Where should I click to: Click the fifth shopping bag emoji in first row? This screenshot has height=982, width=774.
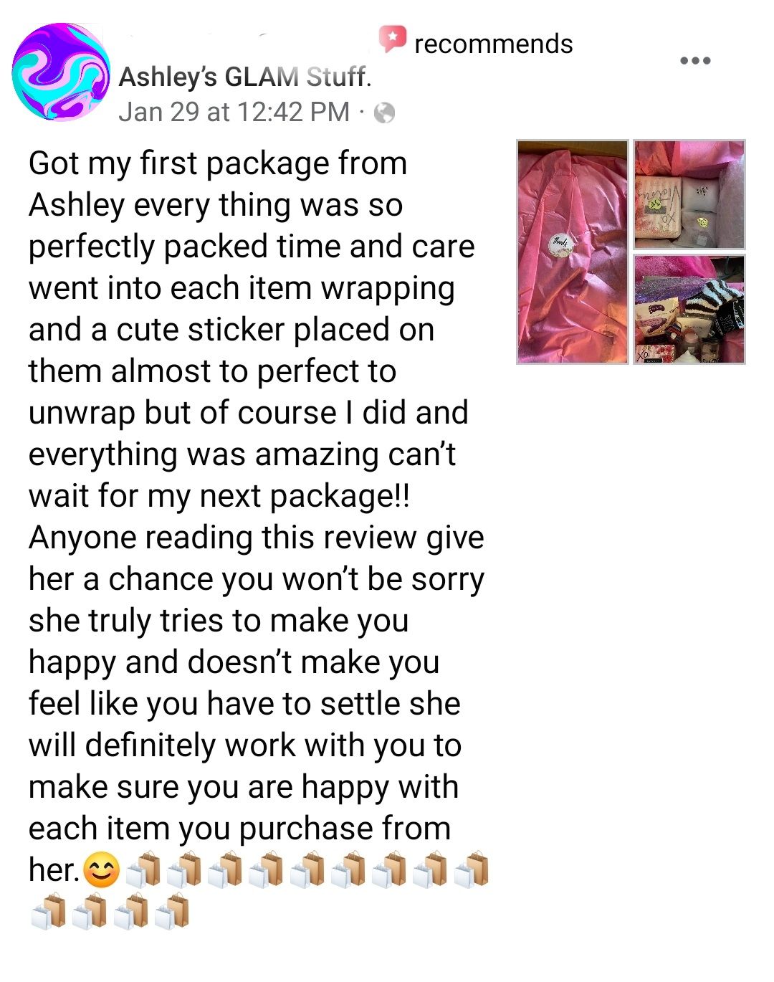307,870
